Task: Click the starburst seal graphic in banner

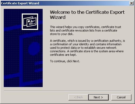Action: point(34,48)
